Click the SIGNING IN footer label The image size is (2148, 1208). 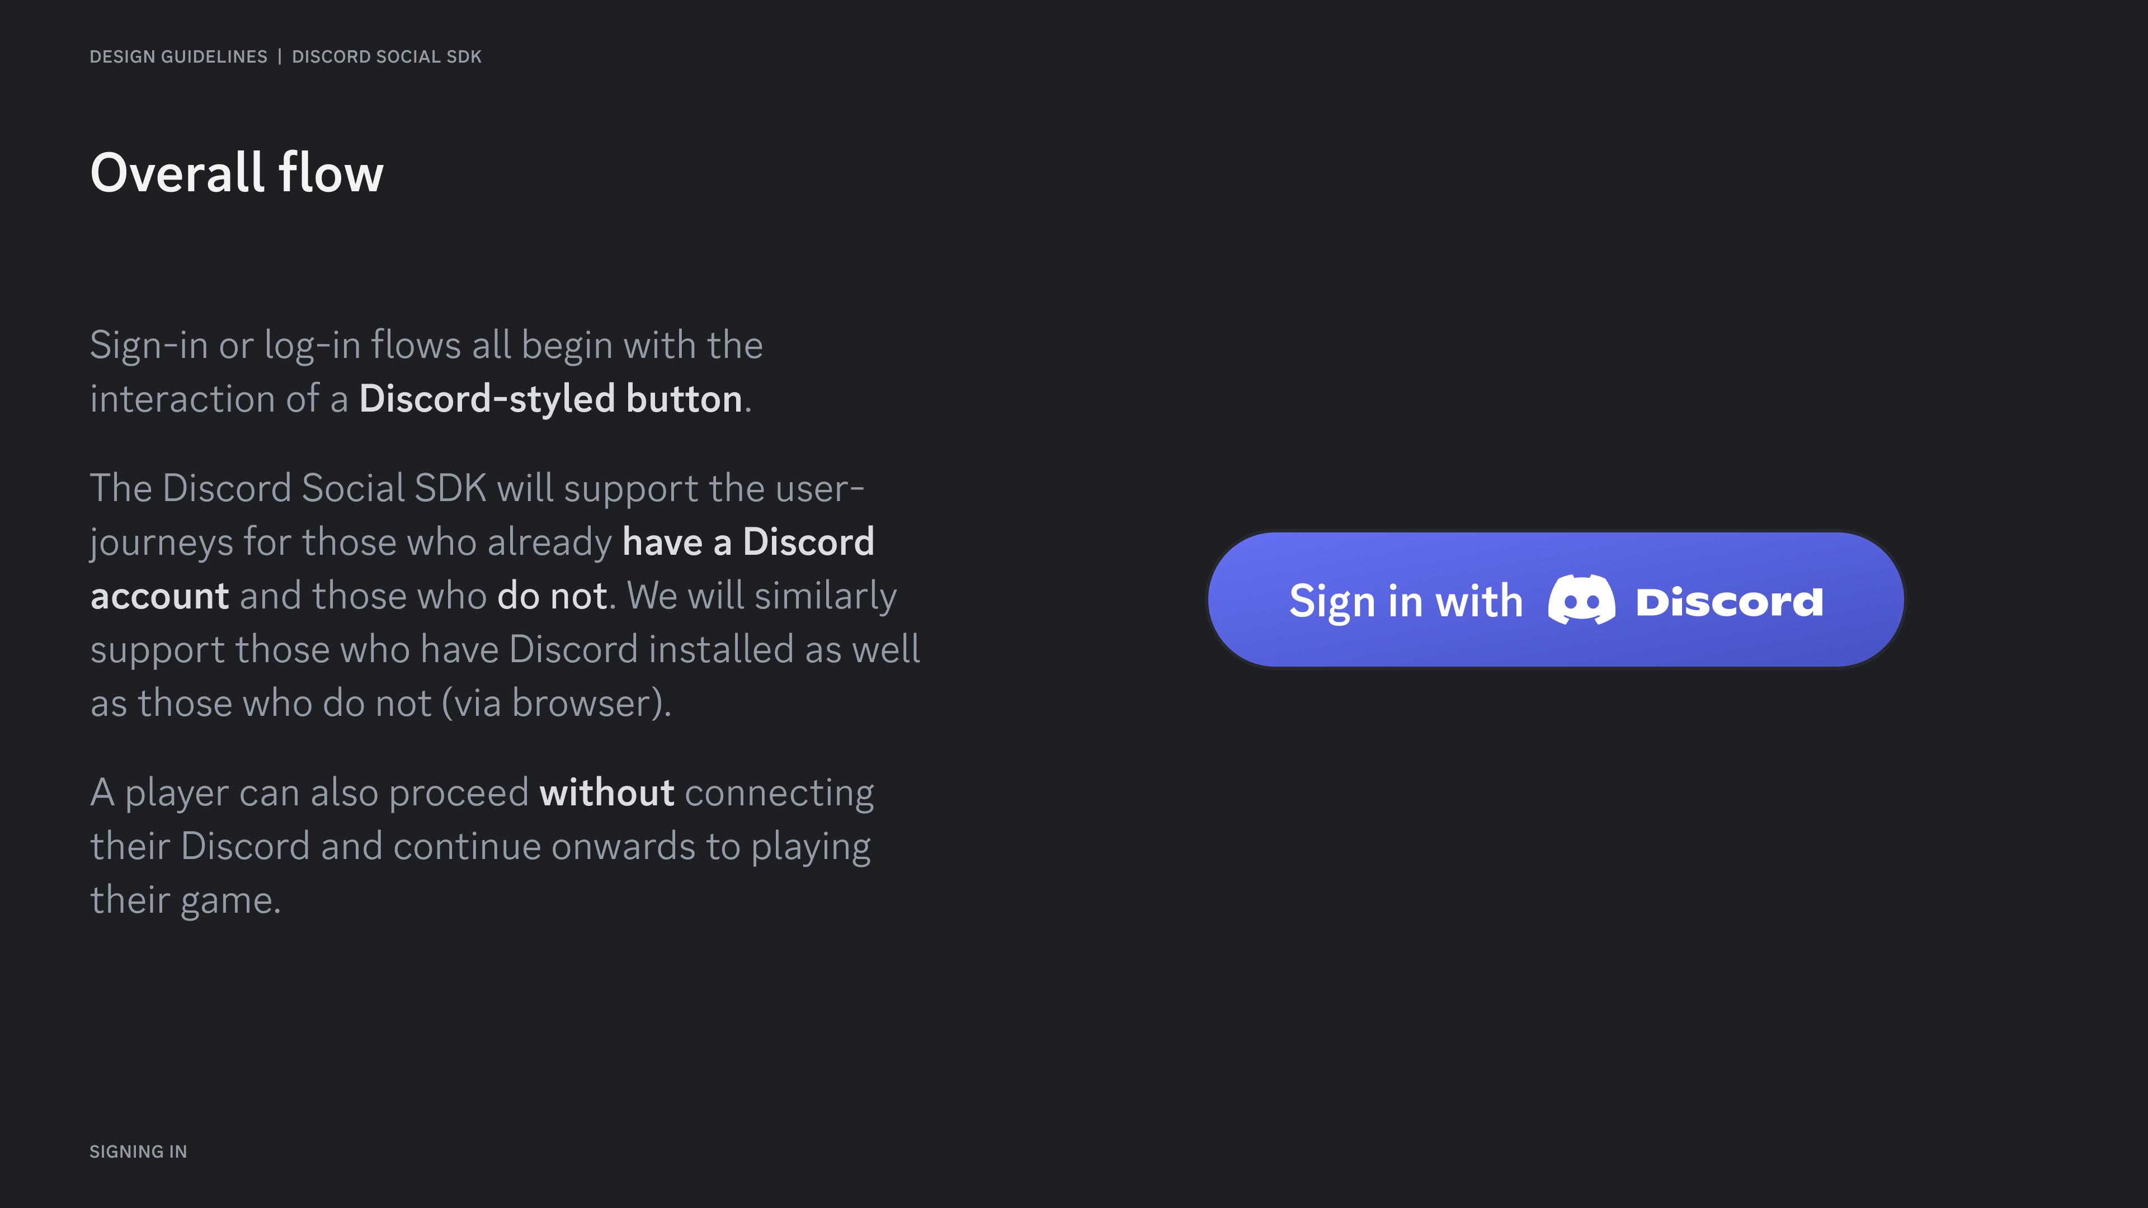(138, 1152)
